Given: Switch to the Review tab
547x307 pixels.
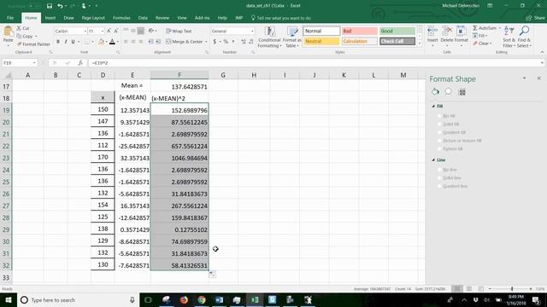Looking at the screenshot, I should click(x=162, y=18).
